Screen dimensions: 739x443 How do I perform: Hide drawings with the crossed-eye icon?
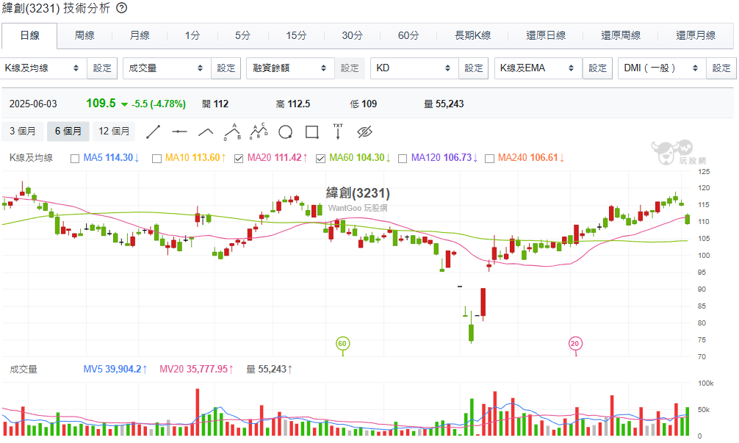[x=365, y=132]
